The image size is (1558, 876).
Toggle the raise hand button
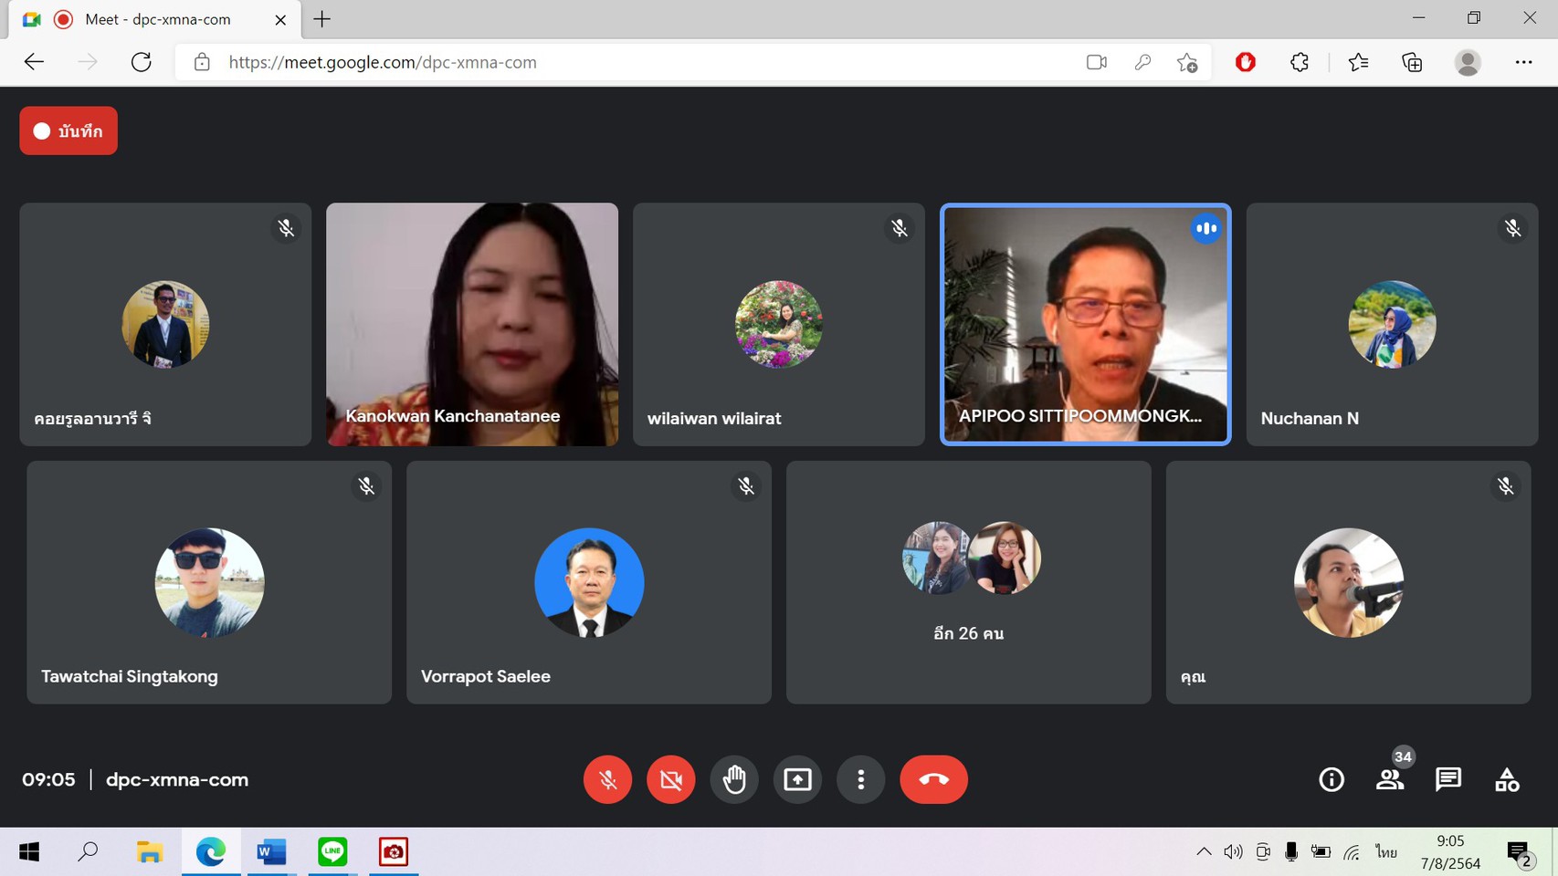tap(734, 779)
